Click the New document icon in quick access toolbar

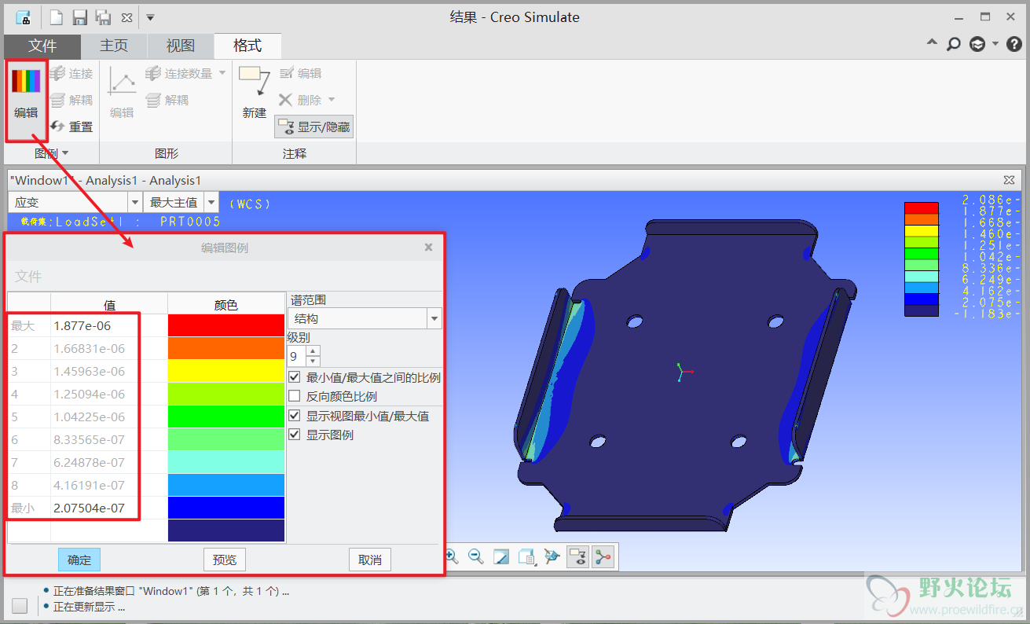tap(56, 17)
